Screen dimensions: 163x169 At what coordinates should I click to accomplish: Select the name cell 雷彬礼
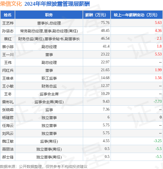[8, 102]
